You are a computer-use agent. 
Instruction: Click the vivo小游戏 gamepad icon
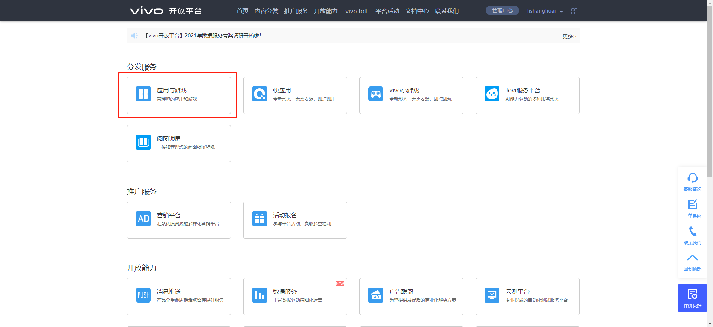tap(376, 94)
